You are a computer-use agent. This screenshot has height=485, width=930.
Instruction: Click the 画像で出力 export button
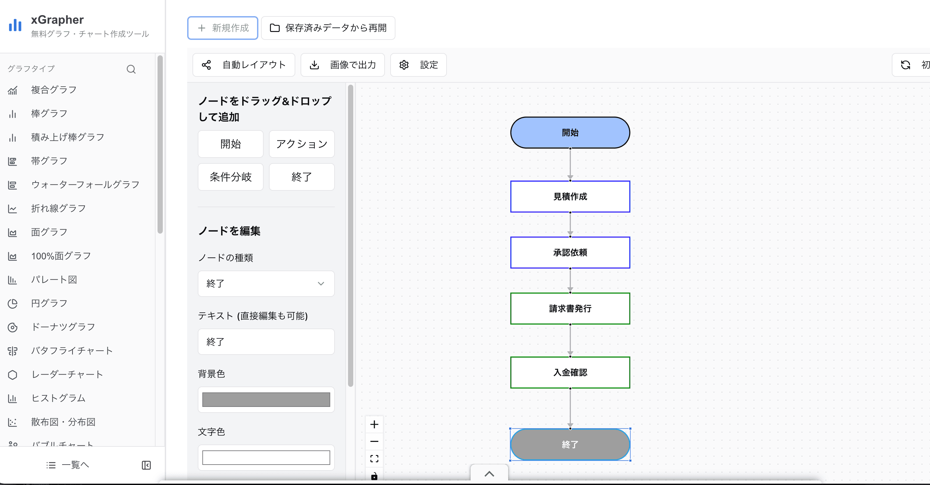pos(343,65)
